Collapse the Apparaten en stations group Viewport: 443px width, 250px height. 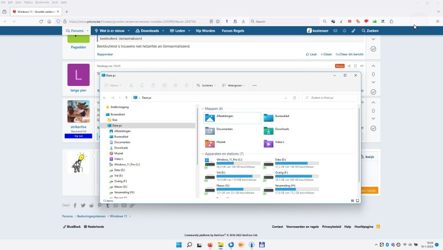(203, 154)
